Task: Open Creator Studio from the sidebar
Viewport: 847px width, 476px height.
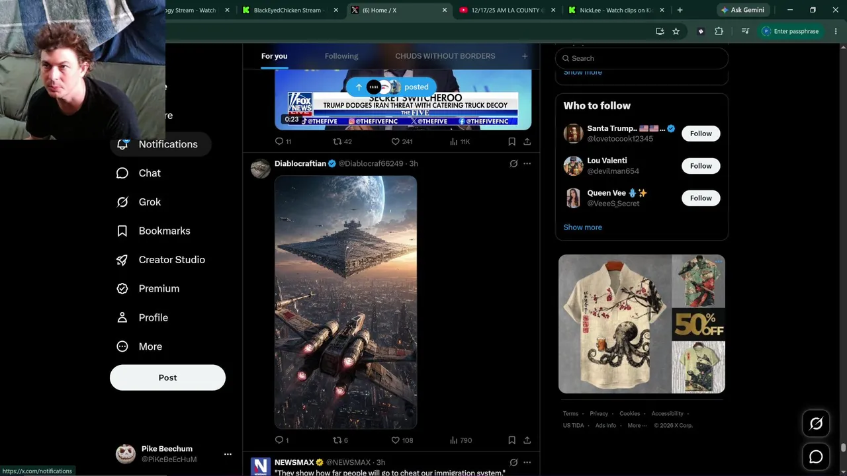Action: [161, 260]
